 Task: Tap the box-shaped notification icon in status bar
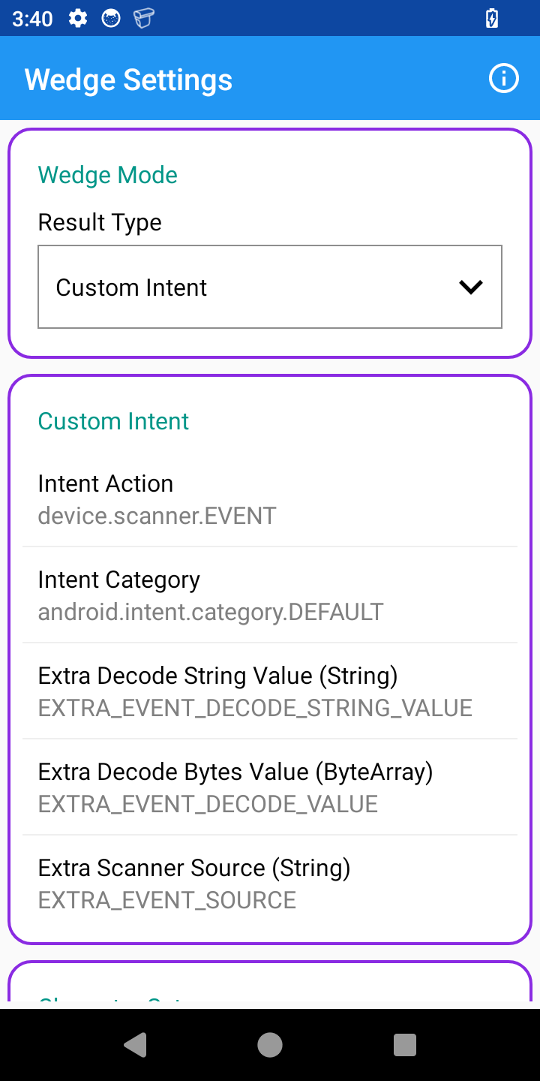coord(144,19)
